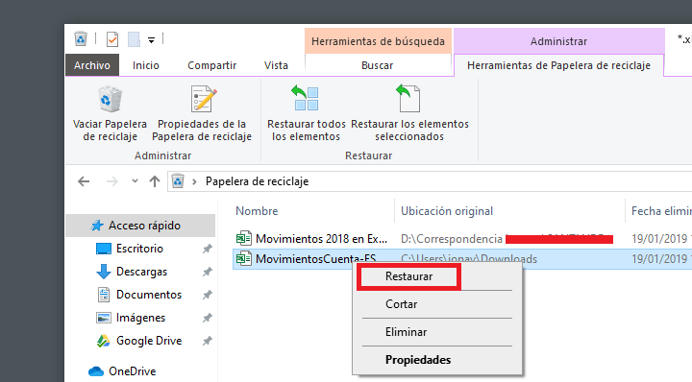
Task: Switch to the Inicio ribbon tab
Action: coord(146,65)
